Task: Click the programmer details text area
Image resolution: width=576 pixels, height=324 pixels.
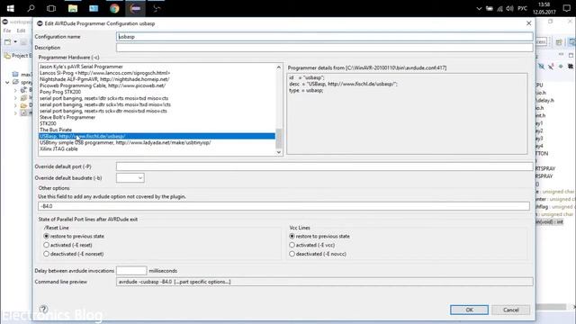Action: pos(407,114)
